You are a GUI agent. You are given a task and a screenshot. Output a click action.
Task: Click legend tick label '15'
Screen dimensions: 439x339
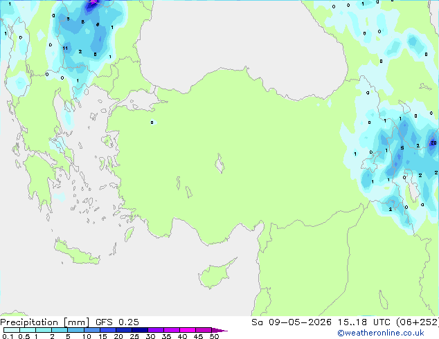[102, 336]
